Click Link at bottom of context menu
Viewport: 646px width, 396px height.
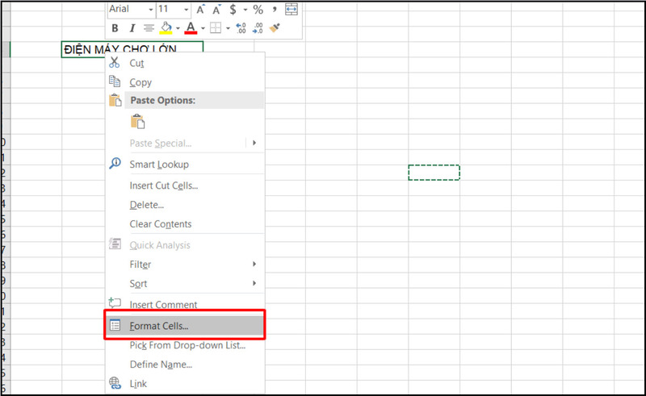(139, 384)
